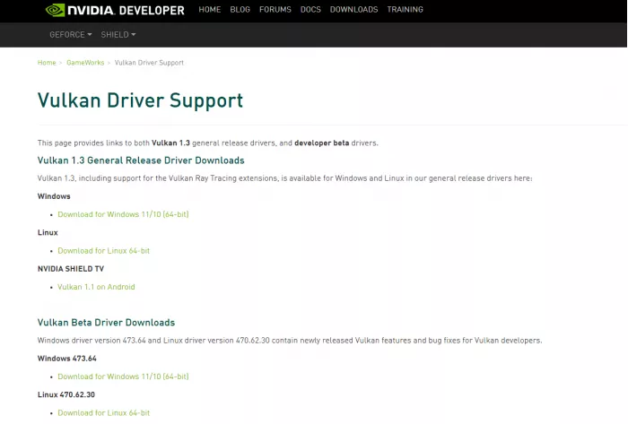Click Vulkan Driver Support breadcrumb text
Image resolution: width=628 pixels, height=424 pixels.
click(x=149, y=63)
